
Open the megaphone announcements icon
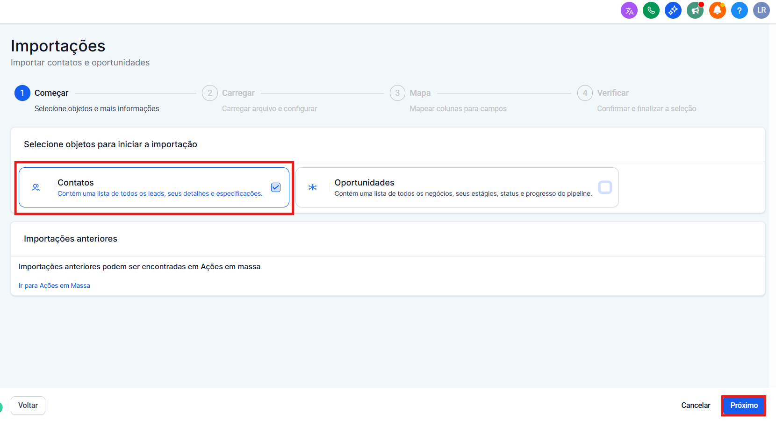[695, 10]
